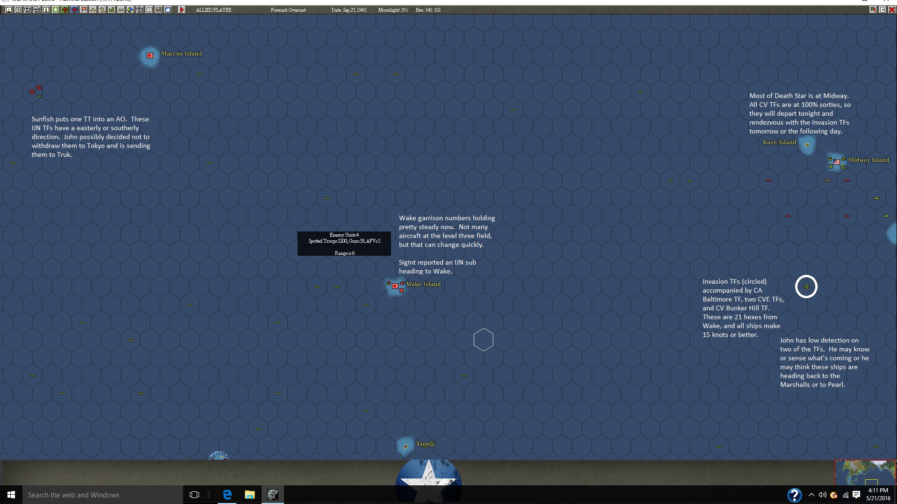The image size is (897, 504).
Task: Open the globe icon in toolbar
Action: (130, 10)
